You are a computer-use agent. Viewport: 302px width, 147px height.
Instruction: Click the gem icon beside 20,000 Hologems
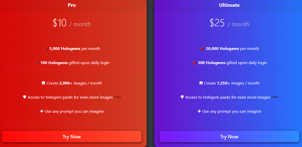tap(202, 49)
